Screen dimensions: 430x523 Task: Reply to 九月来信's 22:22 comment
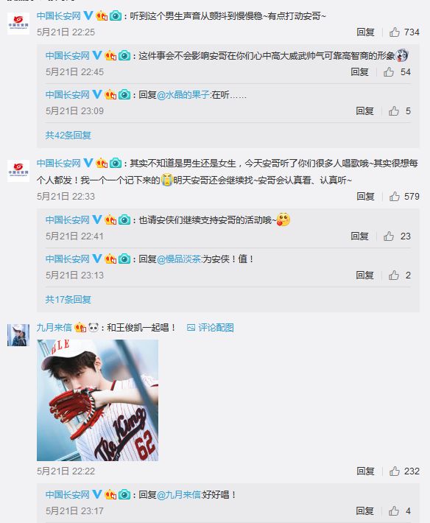tap(365, 471)
